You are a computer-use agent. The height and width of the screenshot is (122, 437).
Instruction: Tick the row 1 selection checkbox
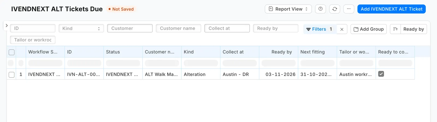pos(11,75)
